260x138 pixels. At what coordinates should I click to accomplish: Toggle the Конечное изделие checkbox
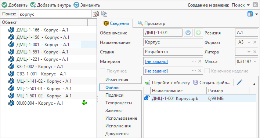pyautogui.click(x=207, y=71)
